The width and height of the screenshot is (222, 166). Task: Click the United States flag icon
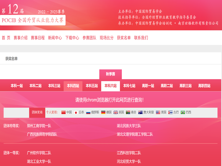(158, 112)
